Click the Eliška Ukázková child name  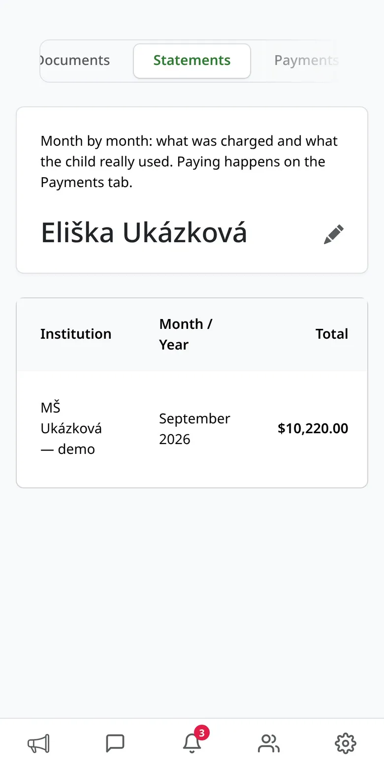click(x=144, y=233)
